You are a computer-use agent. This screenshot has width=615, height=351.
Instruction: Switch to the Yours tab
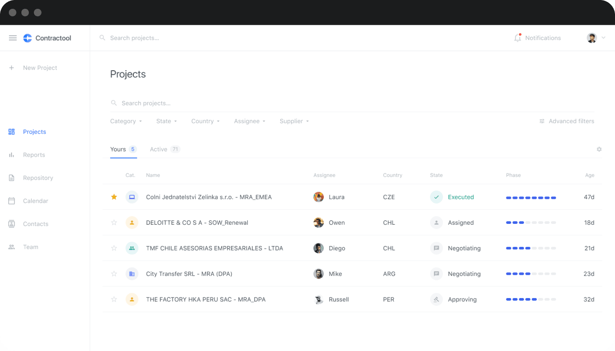tap(124, 149)
